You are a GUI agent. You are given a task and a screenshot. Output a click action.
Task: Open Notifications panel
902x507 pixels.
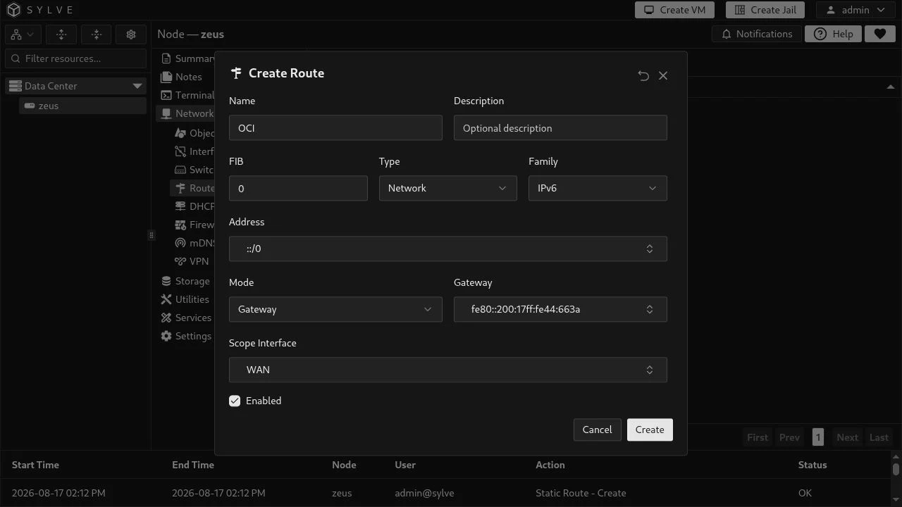coord(757,34)
